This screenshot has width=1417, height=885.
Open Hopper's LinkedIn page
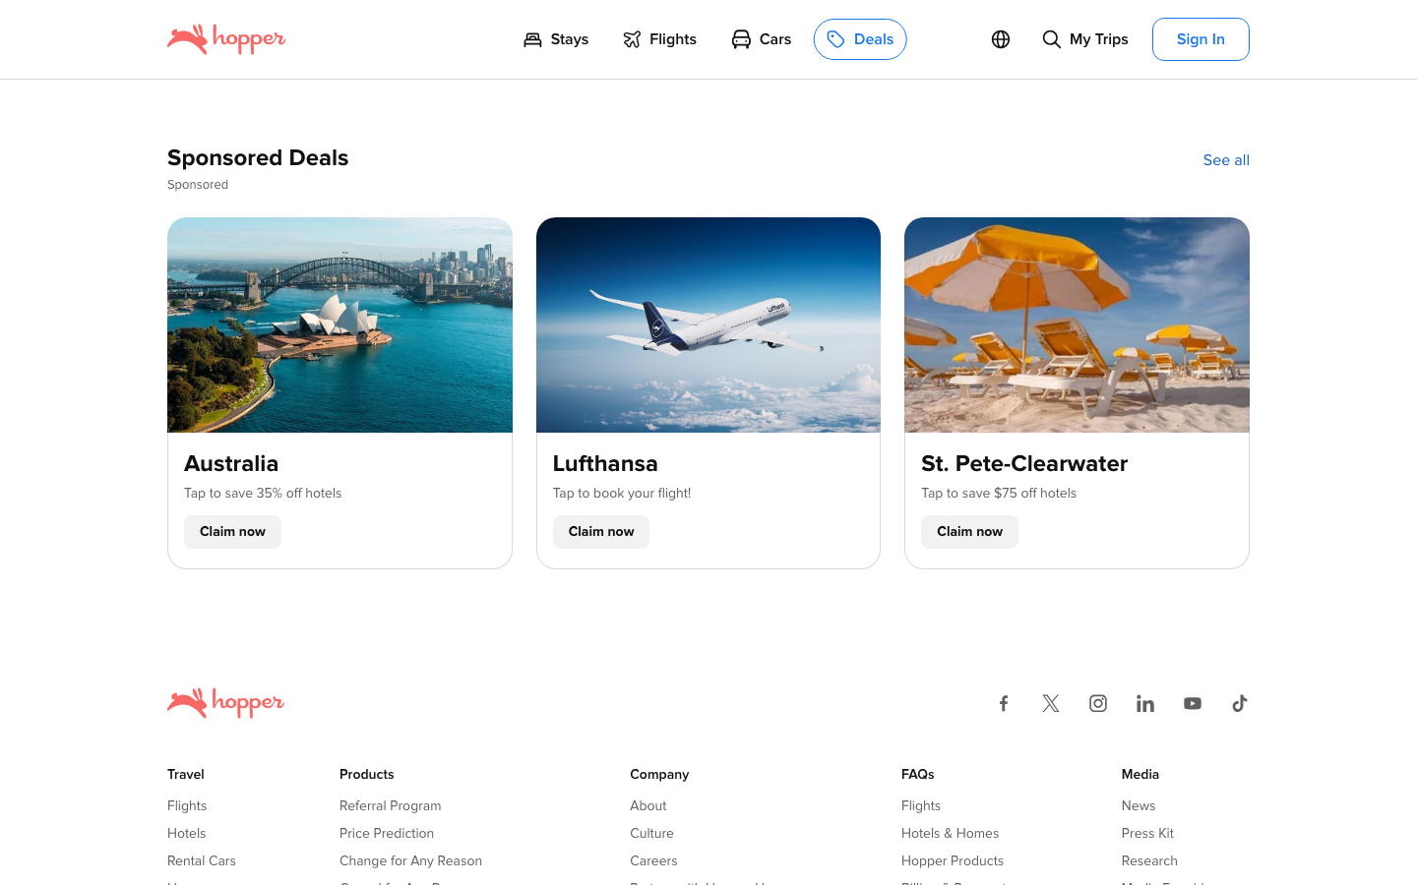click(x=1145, y=703)
